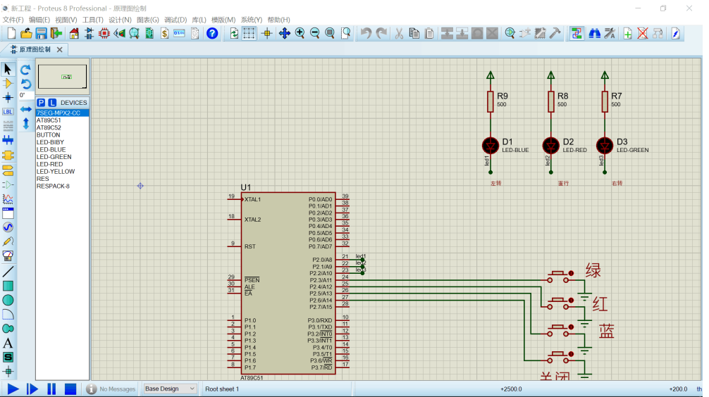
Task: Stop the simulation
Action: coord(70,389)
